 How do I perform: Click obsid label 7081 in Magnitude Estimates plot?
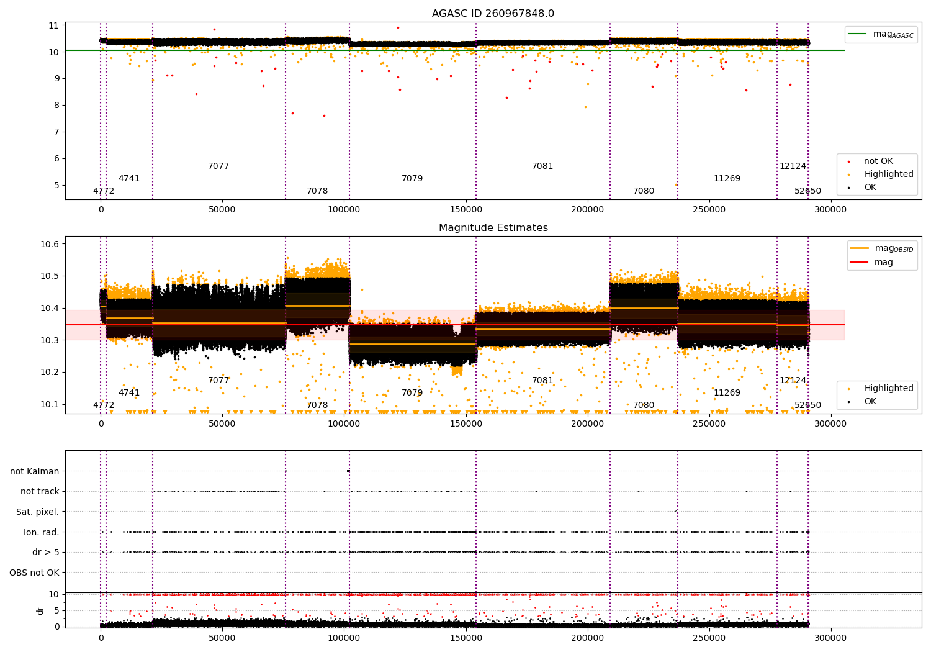tap(542, 381)
